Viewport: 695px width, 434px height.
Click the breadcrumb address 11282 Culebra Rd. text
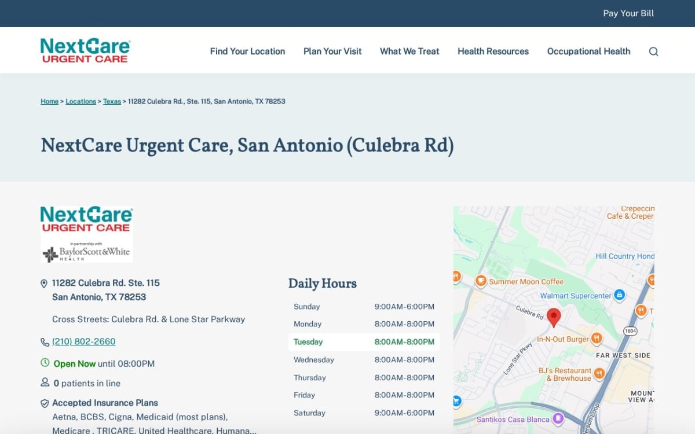(206, 101)
